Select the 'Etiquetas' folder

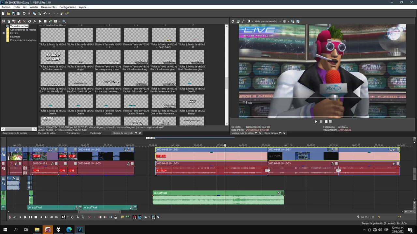(x=15, y=37)
